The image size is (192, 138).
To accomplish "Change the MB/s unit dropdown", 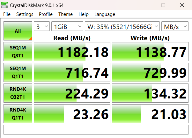I will pyautogui.click(x=175, y=26).
